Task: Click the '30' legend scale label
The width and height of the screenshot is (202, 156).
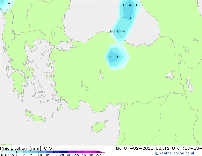Action: pyautogui.click(x=69, y=155)
